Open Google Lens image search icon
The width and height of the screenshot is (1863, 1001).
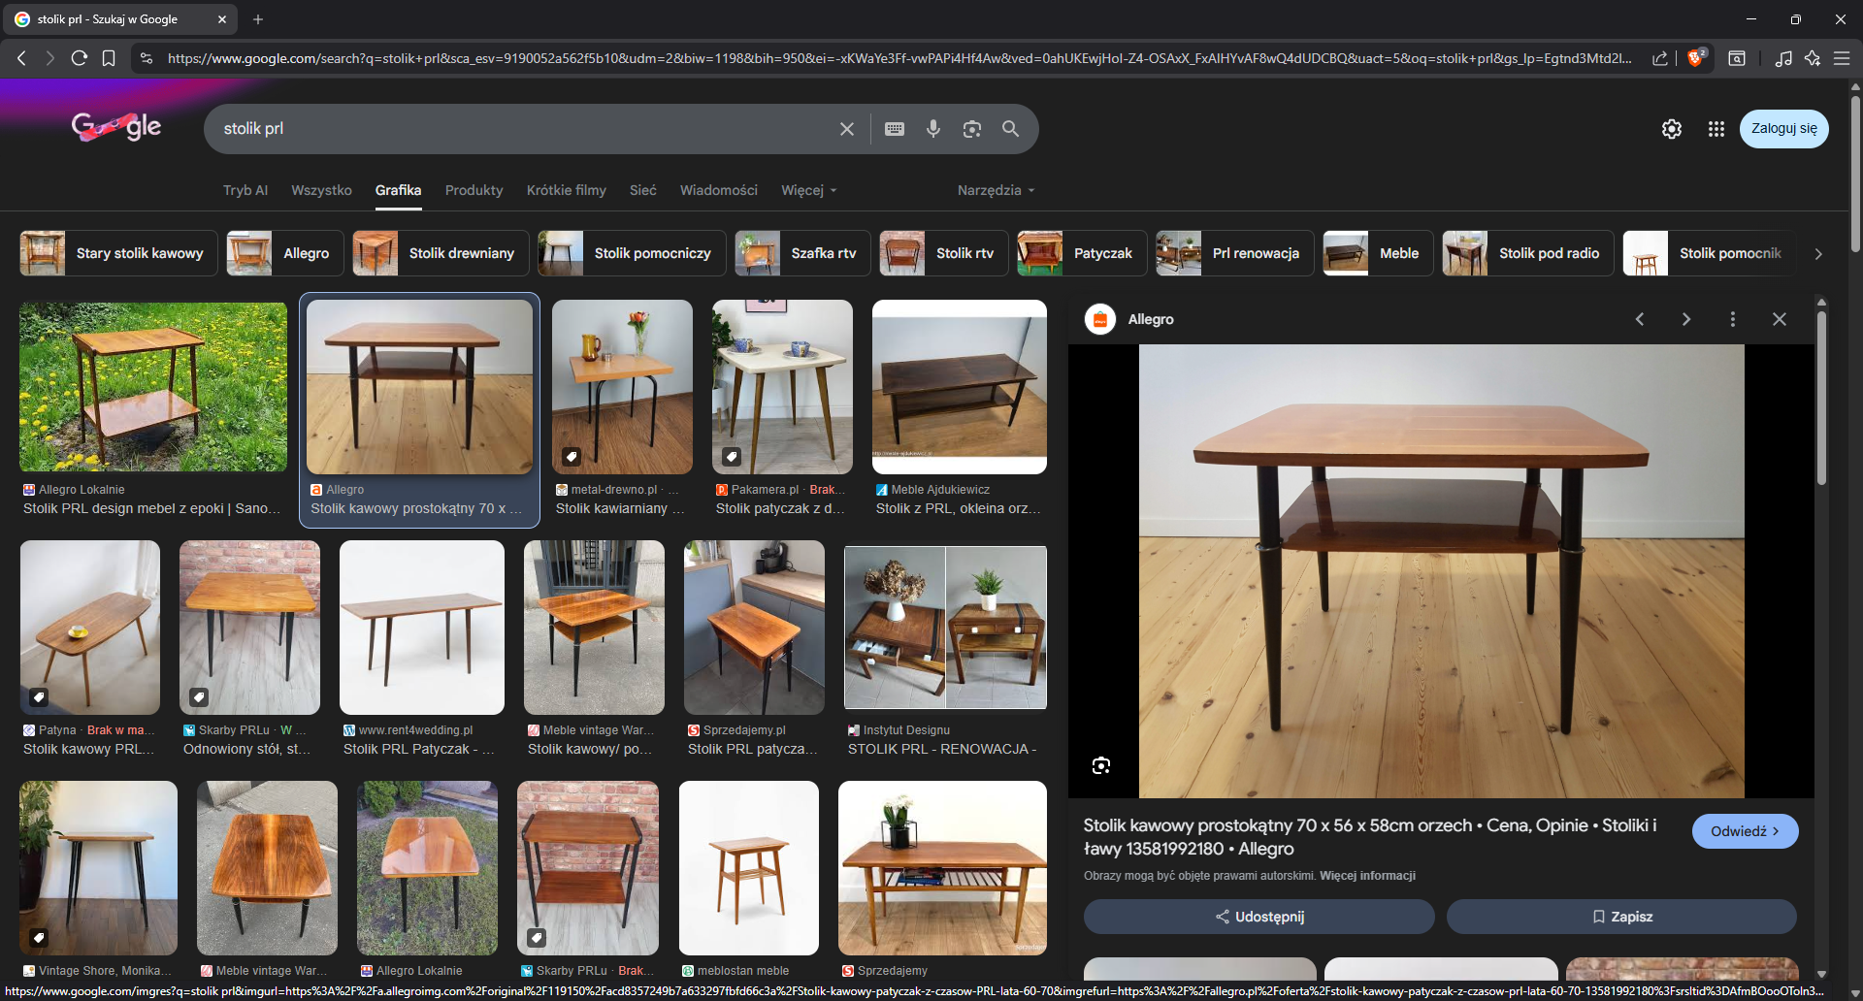971,129
